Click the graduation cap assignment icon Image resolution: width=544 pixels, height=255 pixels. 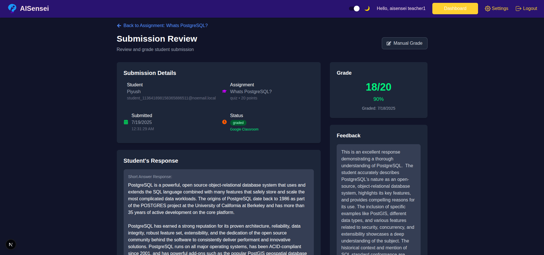point(224,91)
